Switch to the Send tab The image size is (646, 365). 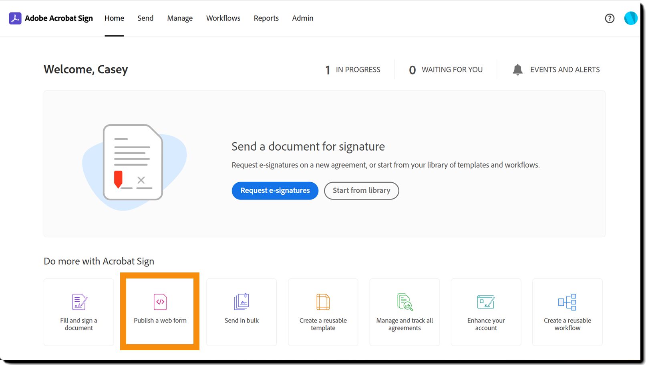point(145,18)
